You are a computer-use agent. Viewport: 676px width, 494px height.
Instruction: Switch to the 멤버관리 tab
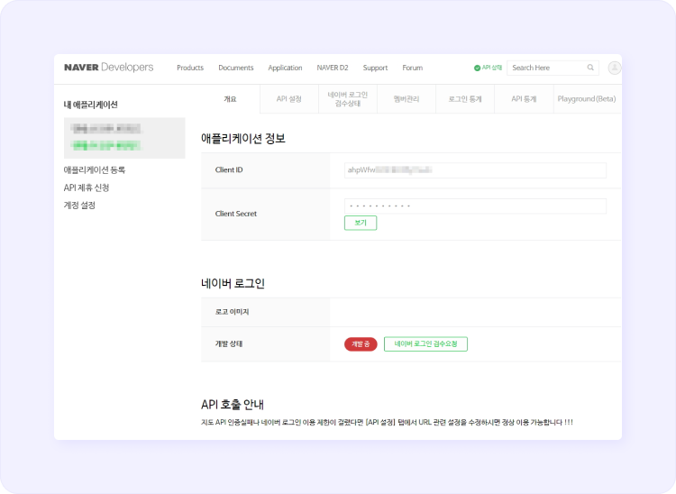(x=407, y=99)
